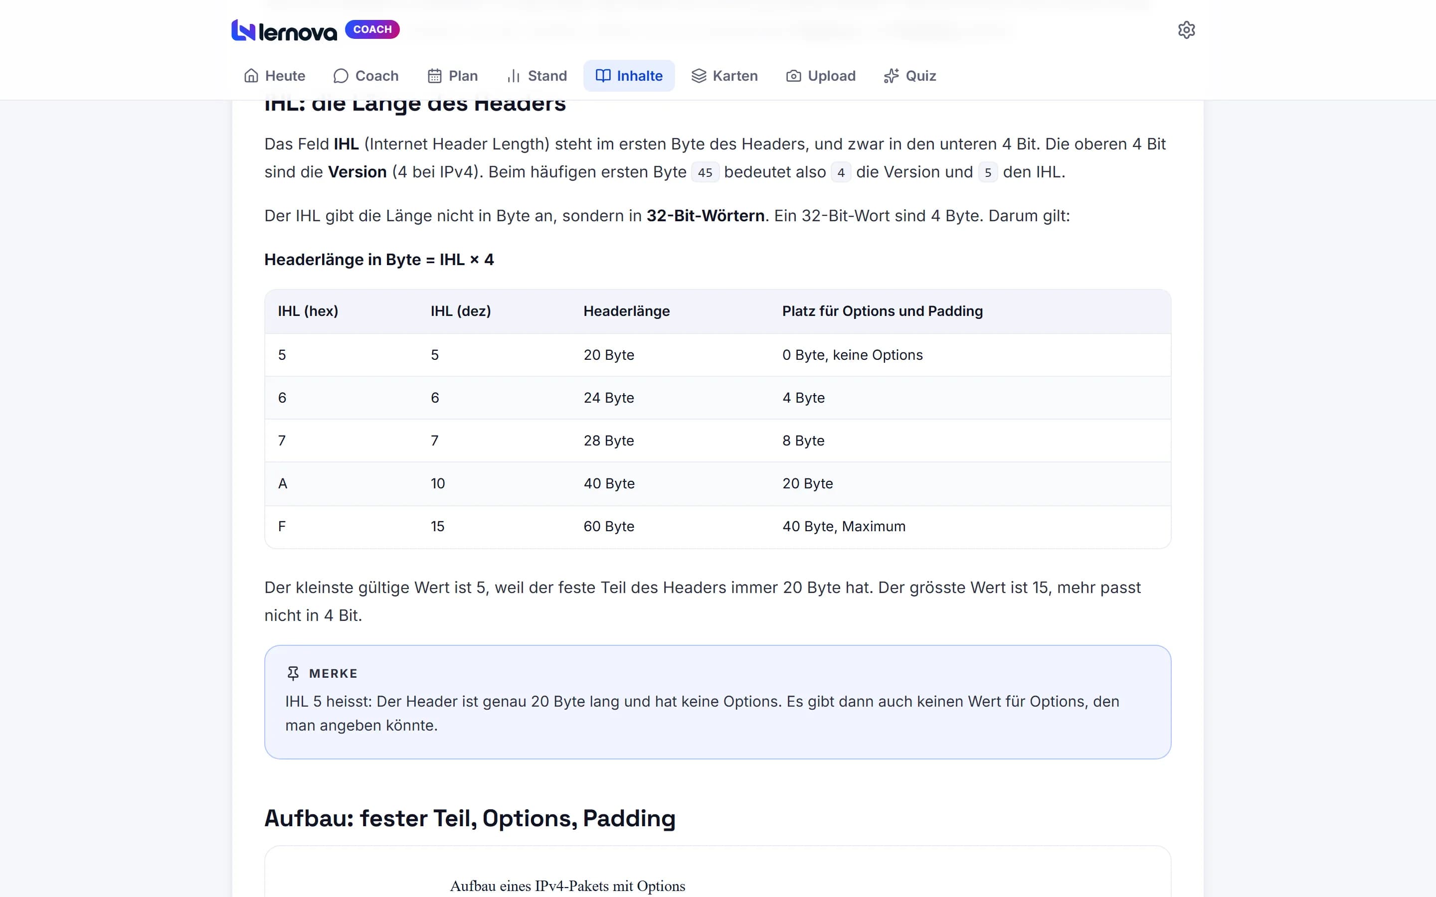Go to the Upload tab
Viewport: 1436px width, 897px height.
coord(821,76)
